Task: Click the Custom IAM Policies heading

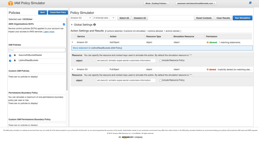Action: click(x=19, y=71)
